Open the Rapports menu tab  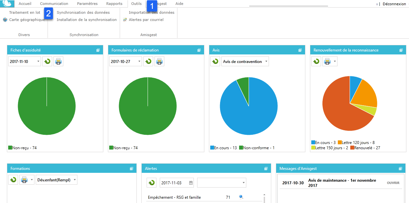click(x=114, y=4)
